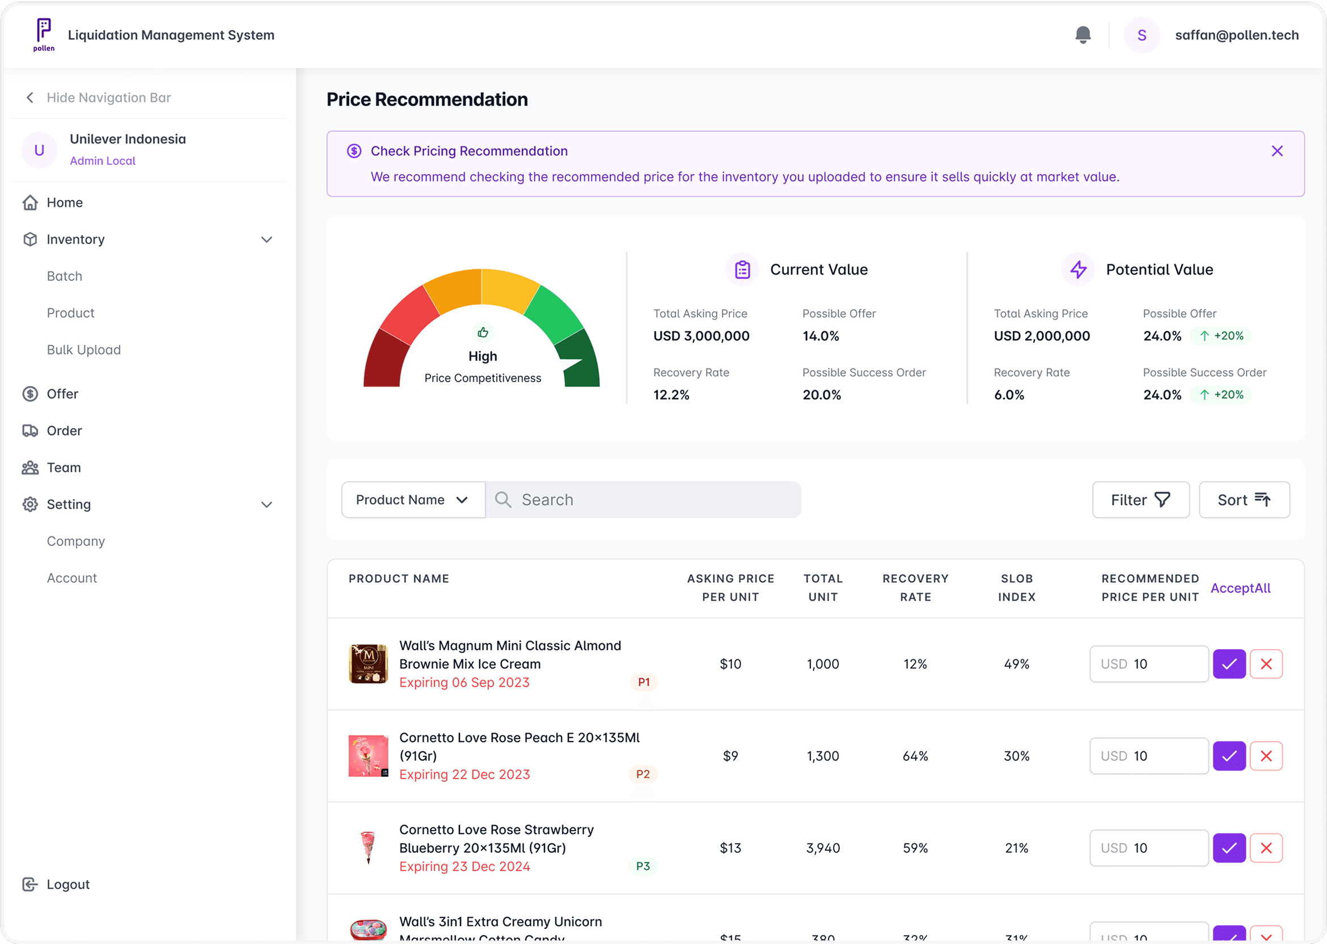1327x944 pixels.
Task: Click the Admin Local role link
Action: [102, 161]
